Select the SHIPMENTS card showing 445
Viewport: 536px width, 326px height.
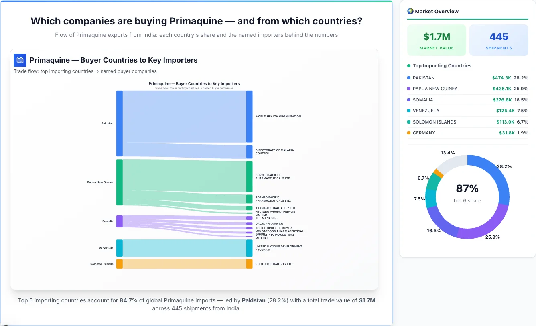click(x=499, y=40)
